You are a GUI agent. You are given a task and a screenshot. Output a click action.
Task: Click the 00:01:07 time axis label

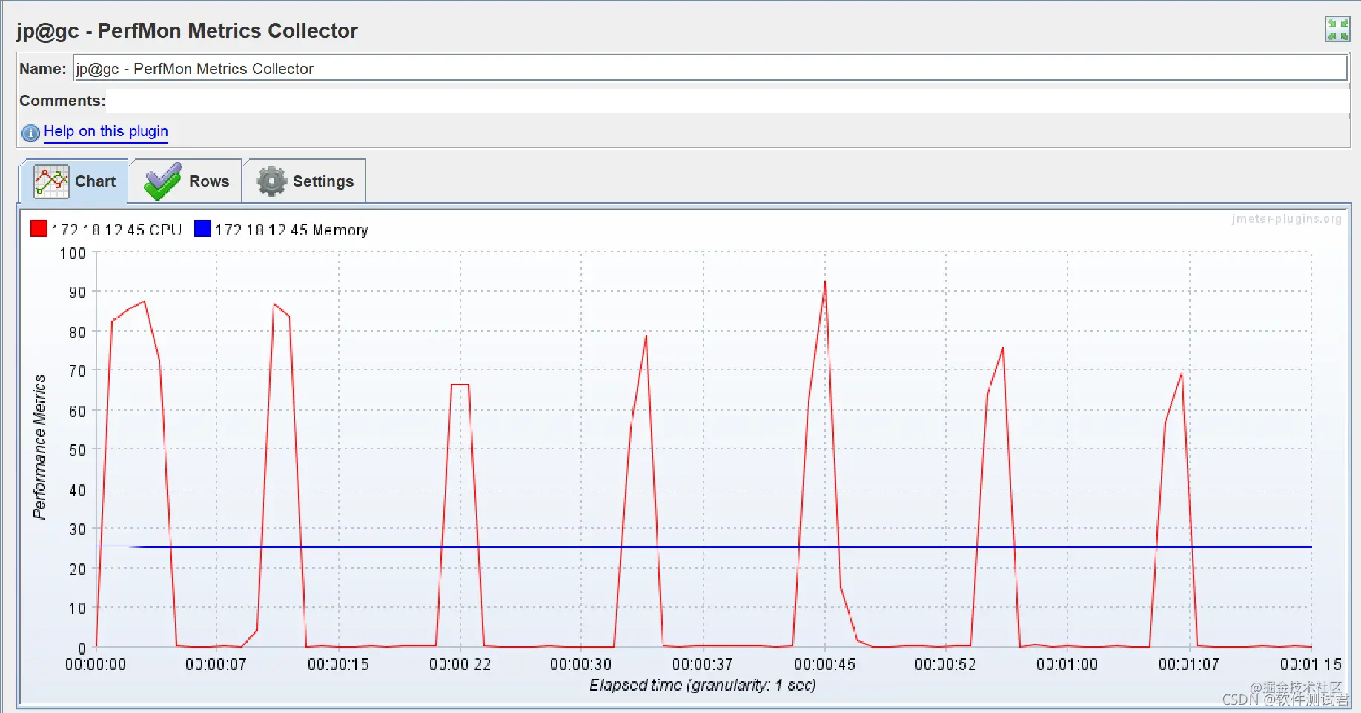(x=1189, y=664)
